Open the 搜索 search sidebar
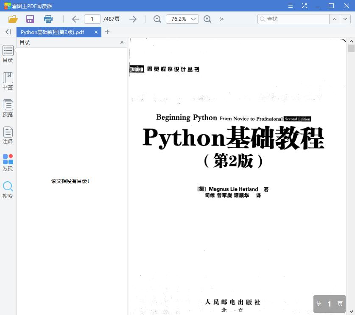The height and width of the screenshot is (315, 355). 8,190
